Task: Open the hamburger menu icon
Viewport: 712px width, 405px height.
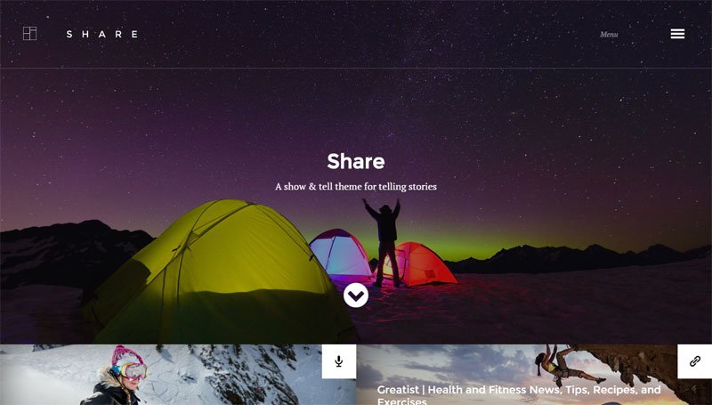Action: coord(677,34)
